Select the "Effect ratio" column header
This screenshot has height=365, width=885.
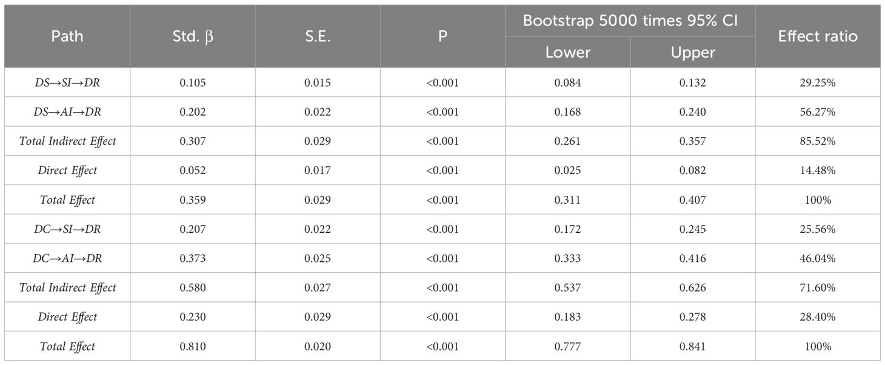tap(818, 36)
